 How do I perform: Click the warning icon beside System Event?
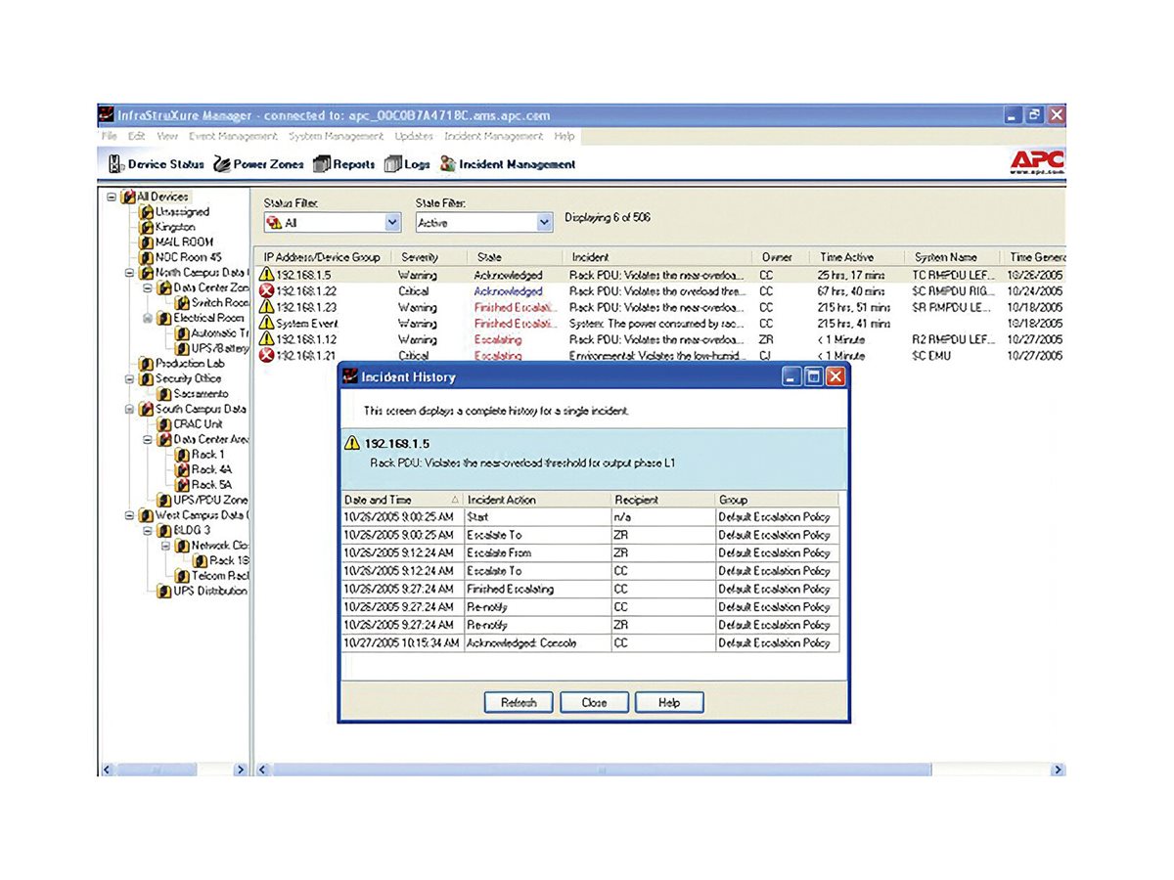click(265, 323)
